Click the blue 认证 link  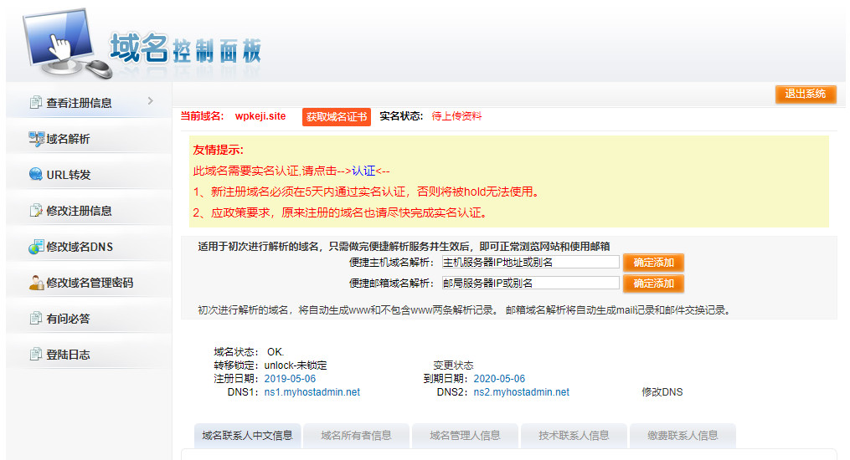(363, 171)
